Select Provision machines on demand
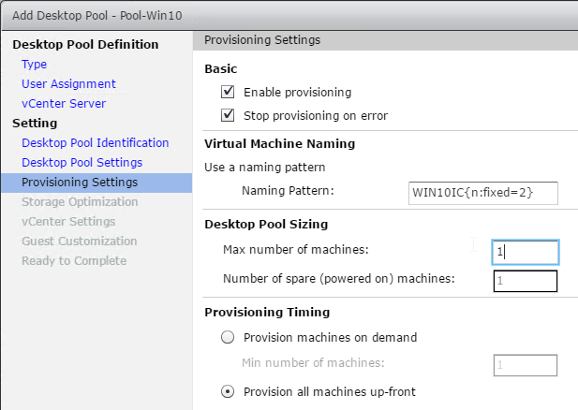Viewport: 578px width, 410px height. click(x=228, y=337)
